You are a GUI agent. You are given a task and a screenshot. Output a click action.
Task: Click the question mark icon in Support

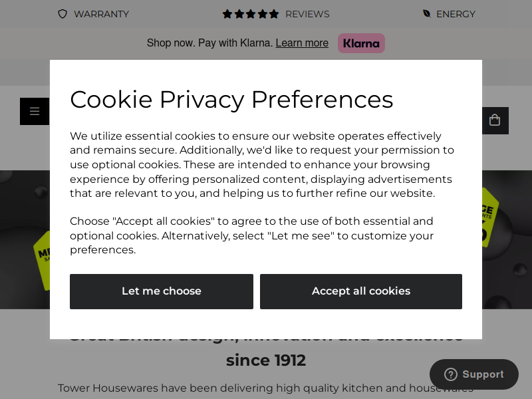[x=451, y=374]
